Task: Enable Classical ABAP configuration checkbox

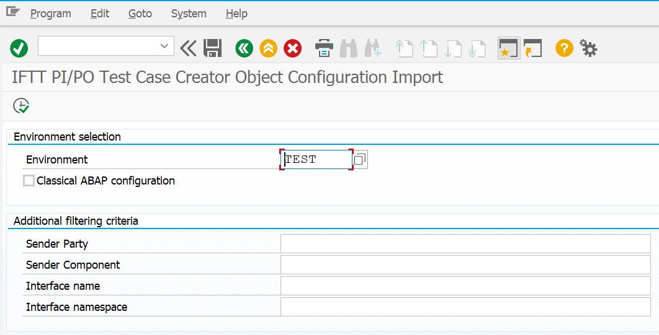Action: click(x=29, y=181)
